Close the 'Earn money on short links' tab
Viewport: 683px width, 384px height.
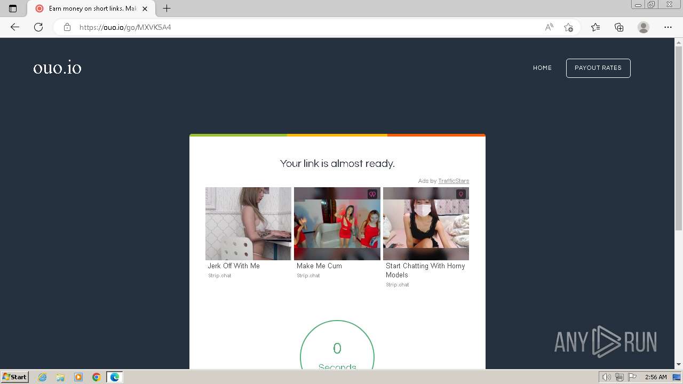tap(145, 9)
